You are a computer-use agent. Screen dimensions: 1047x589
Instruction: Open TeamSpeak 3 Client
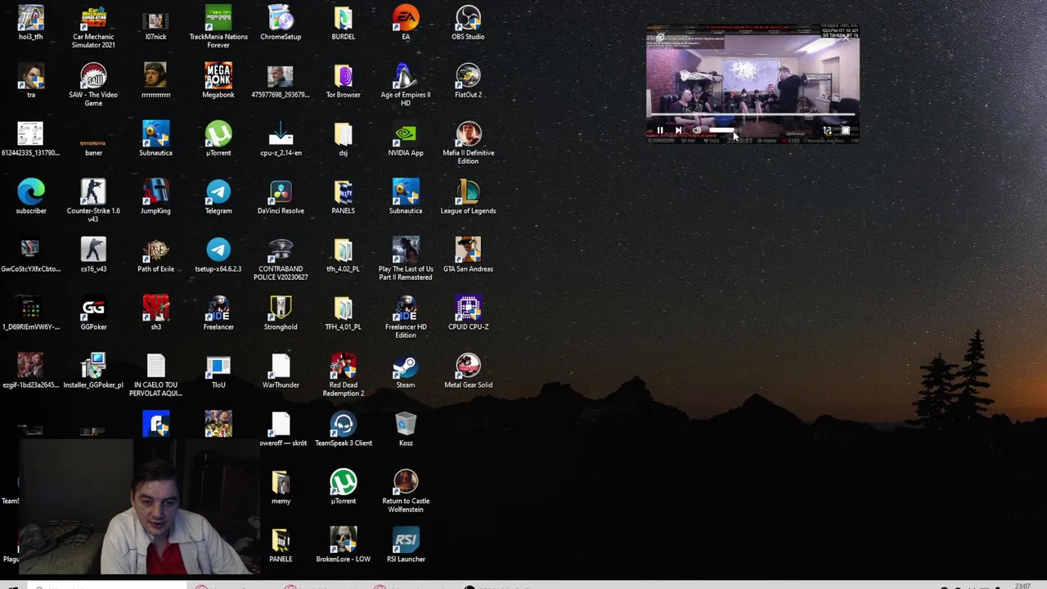[x=343, y=429]
